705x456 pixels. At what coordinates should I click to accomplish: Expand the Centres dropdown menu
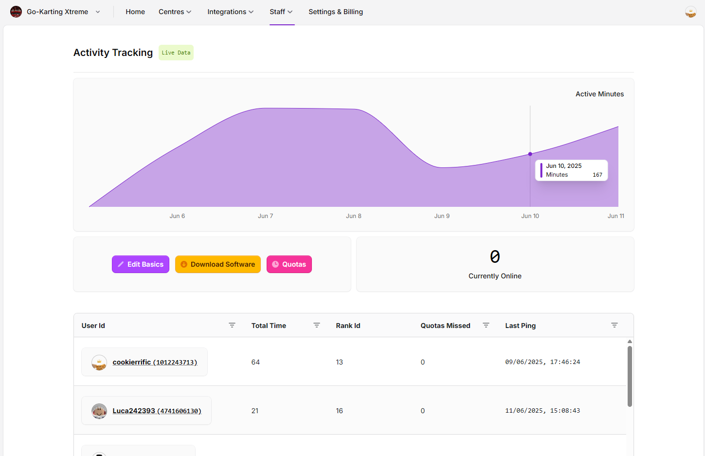click(x=175, y=12)
